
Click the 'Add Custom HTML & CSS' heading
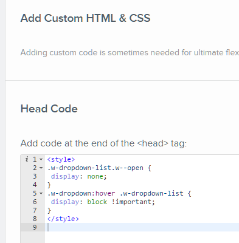[x=85, y=18]
